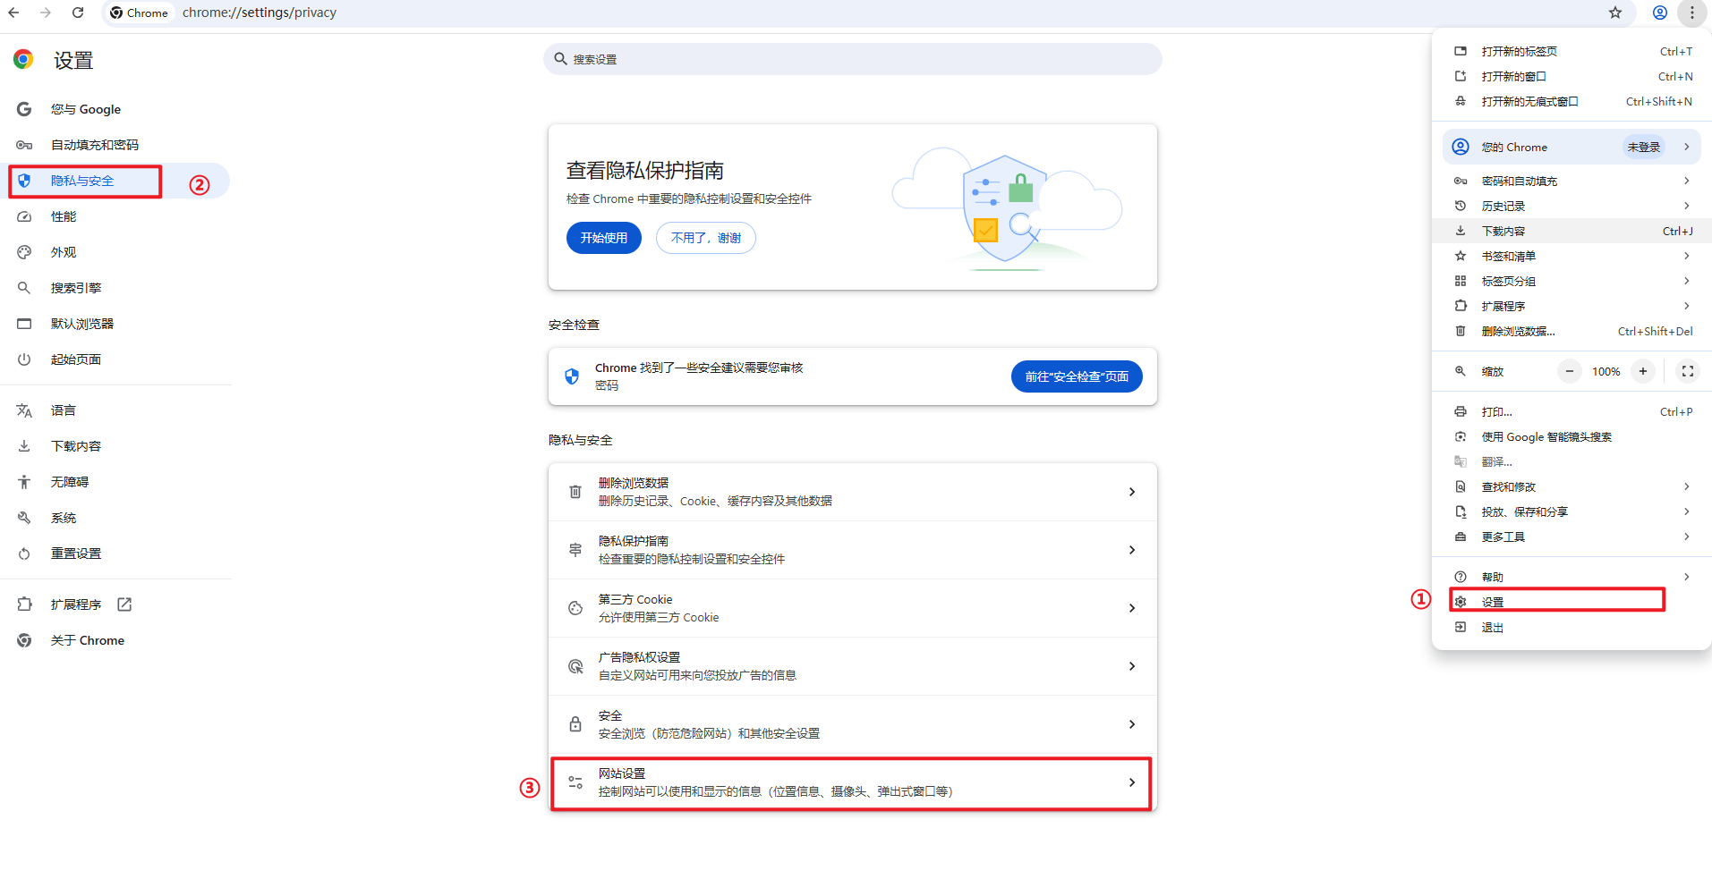Click the 开始使用 button
Screen dimensions: 1712x879
point(603,238)
